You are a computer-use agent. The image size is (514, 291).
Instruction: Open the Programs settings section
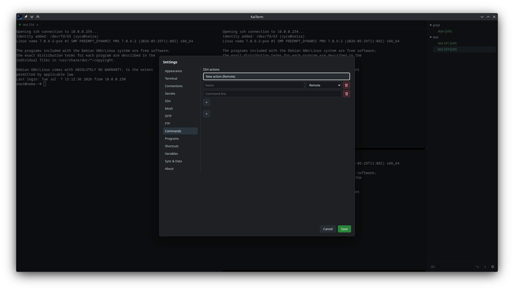tap(180, 139)
